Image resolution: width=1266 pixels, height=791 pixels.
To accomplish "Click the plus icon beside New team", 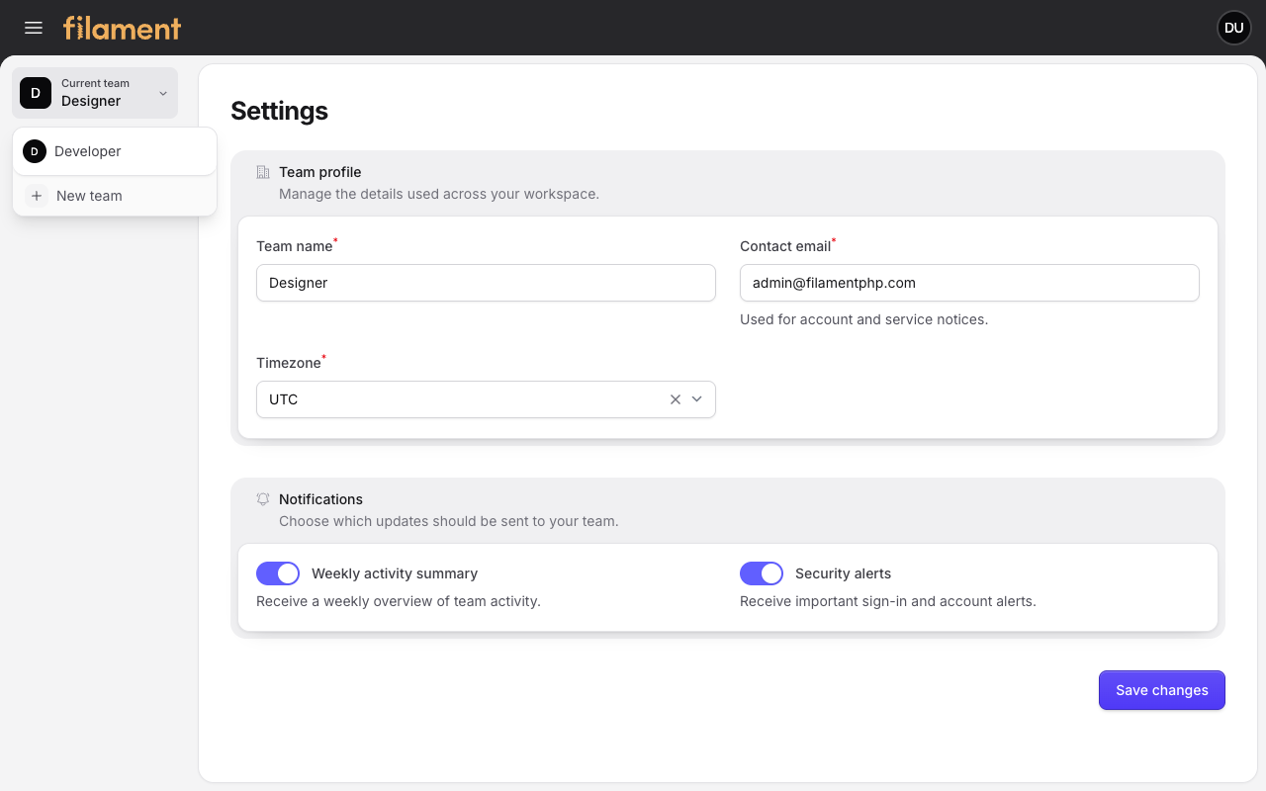I will [x=37, y=196].
